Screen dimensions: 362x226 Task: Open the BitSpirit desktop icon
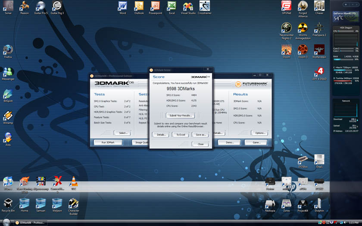coord(8,95)
